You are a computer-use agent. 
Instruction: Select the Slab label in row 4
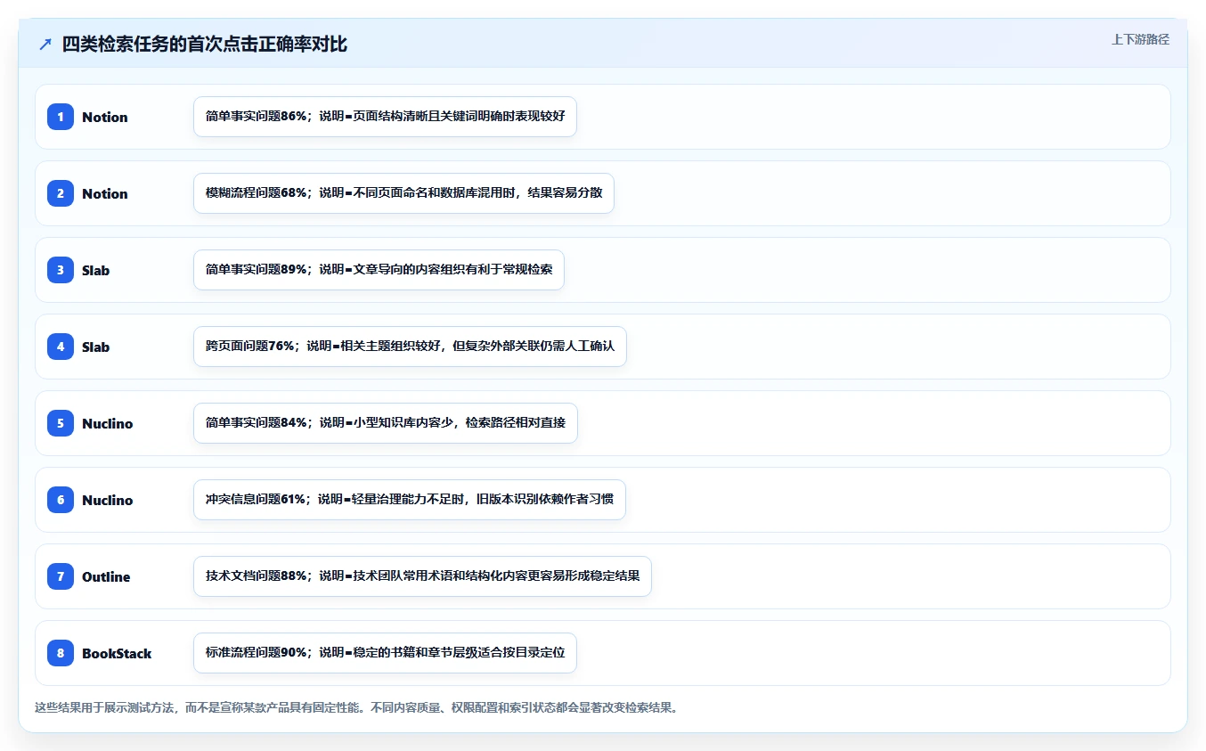(x=96, y=347)
